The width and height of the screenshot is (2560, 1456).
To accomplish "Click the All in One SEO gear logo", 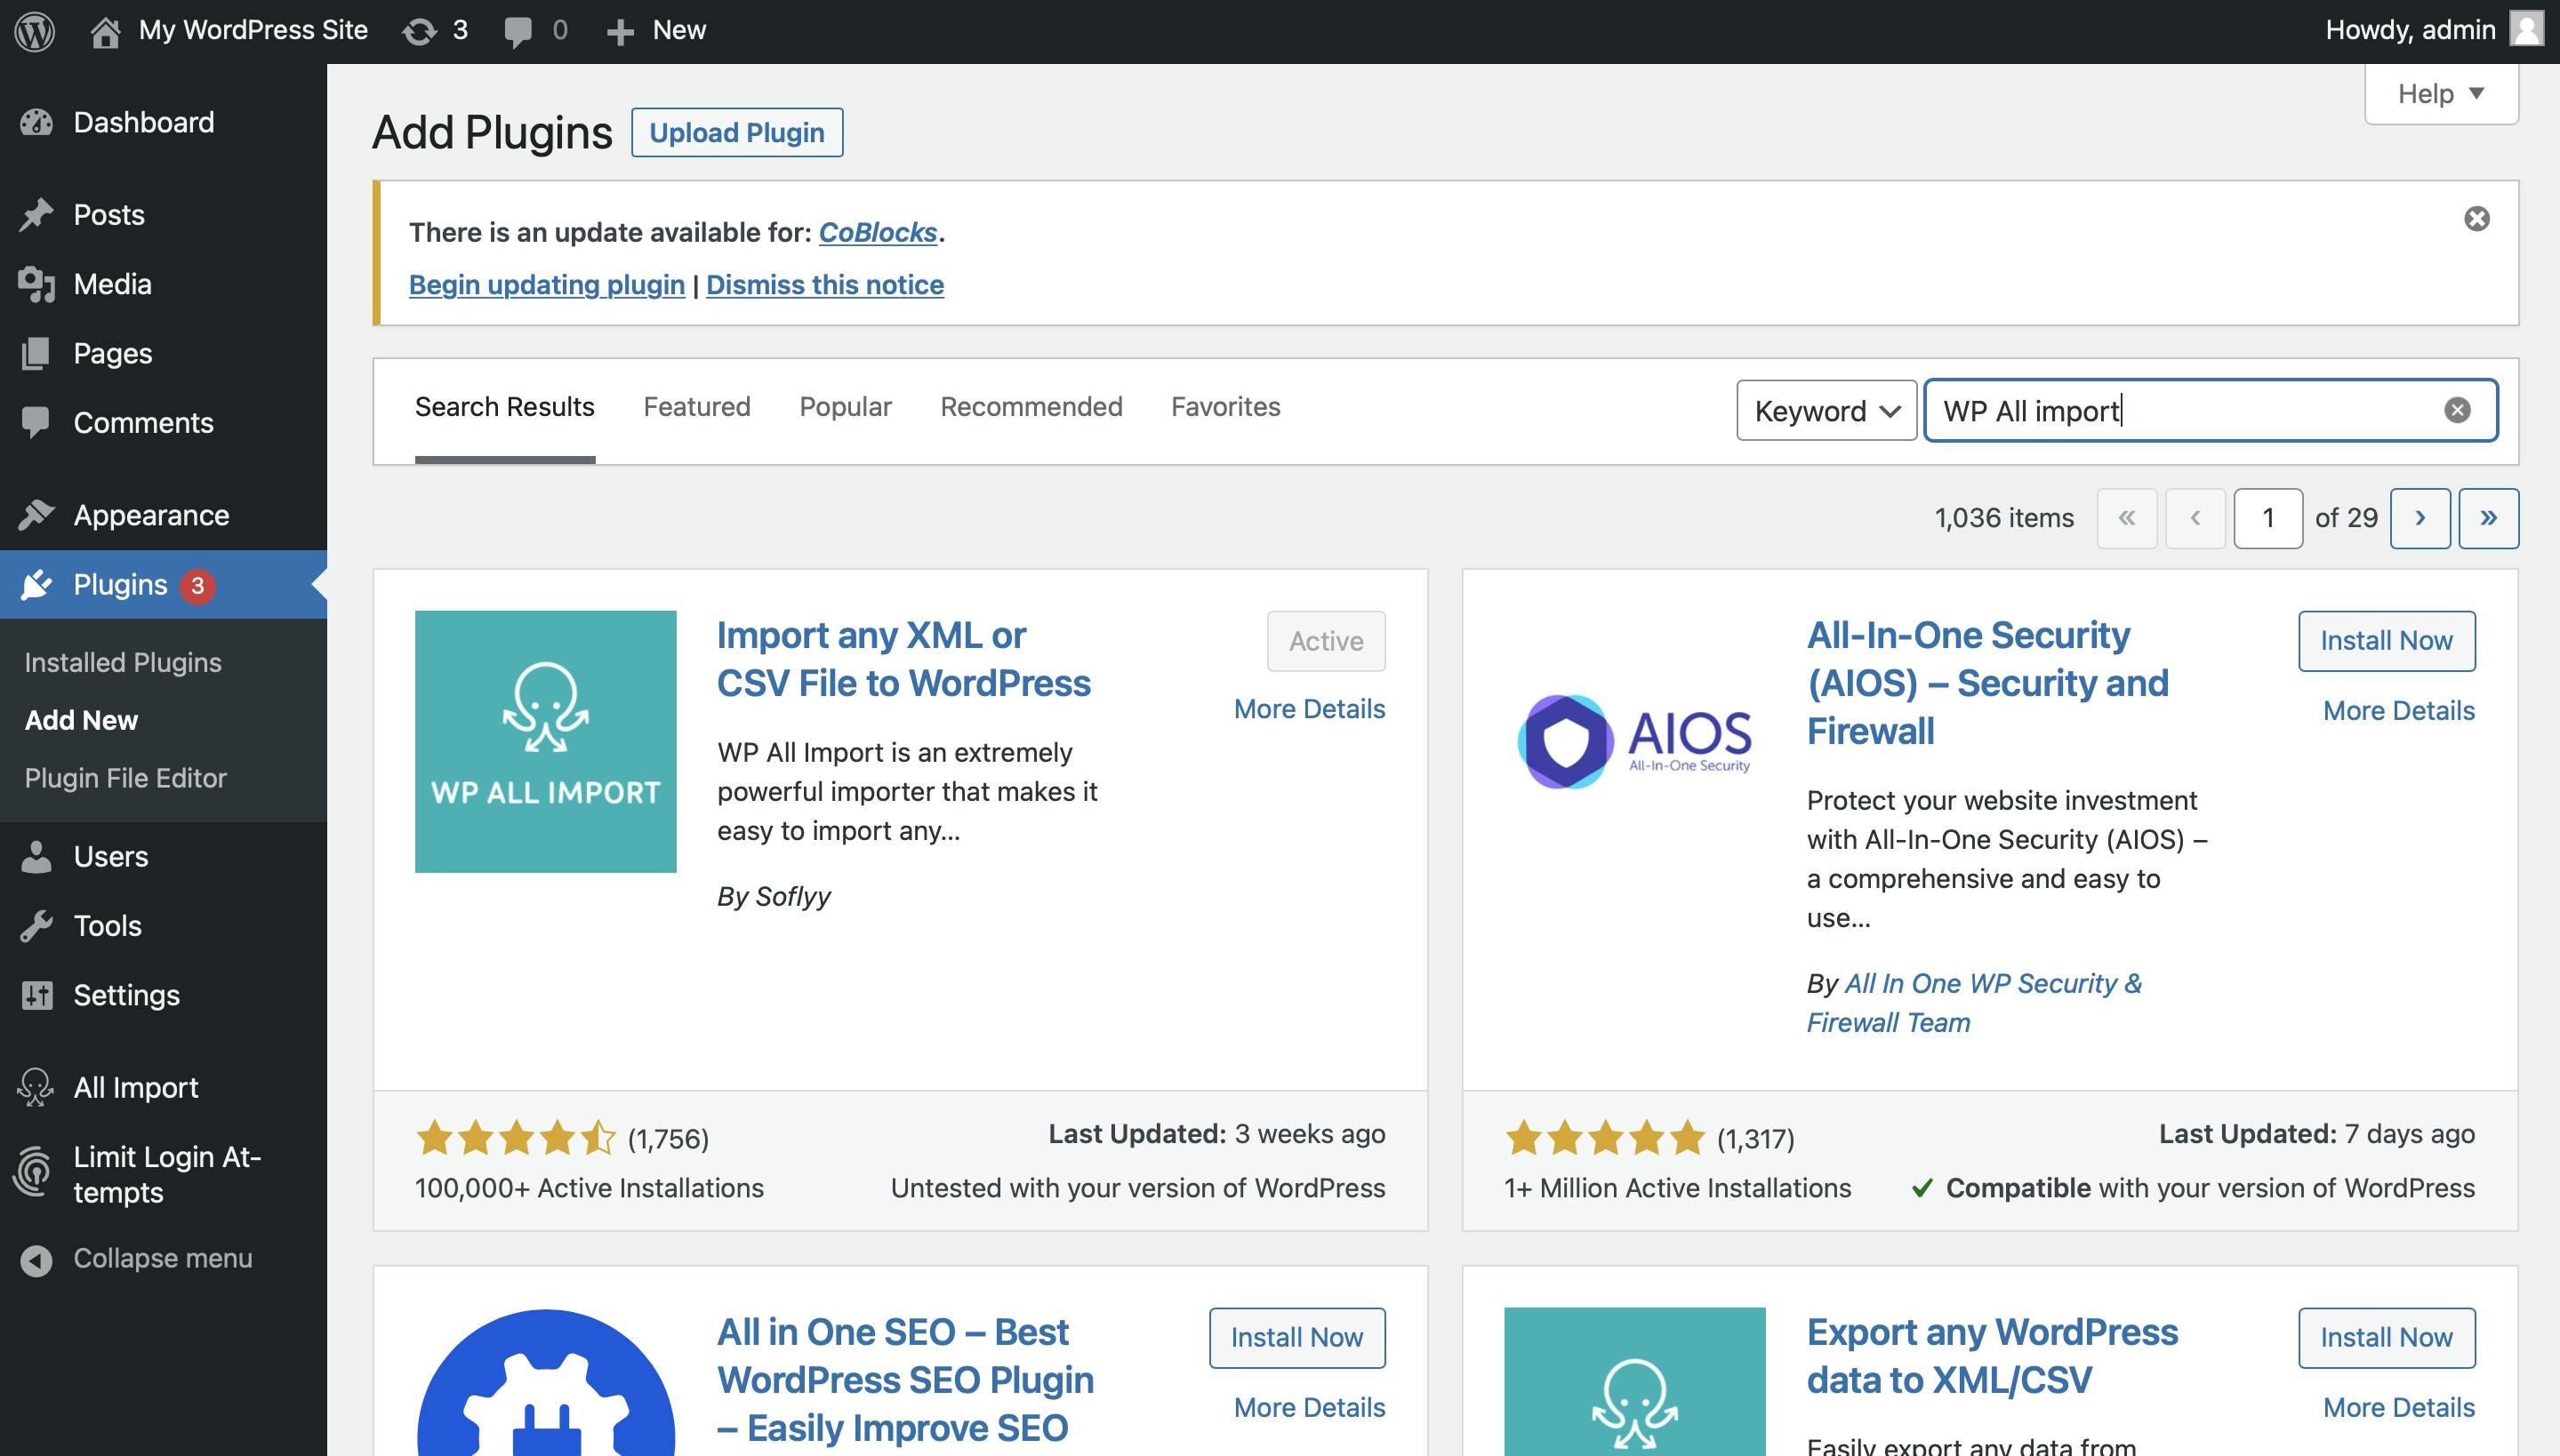I will point(546,1382).
